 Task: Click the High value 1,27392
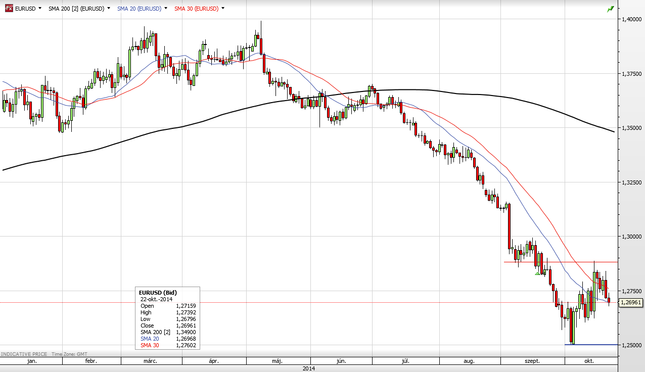click(x=186, y=312)
